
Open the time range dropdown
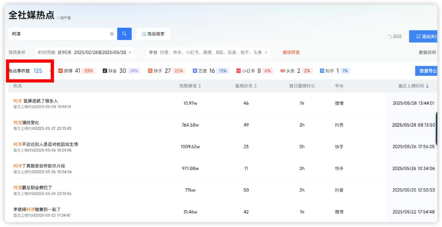130,52
